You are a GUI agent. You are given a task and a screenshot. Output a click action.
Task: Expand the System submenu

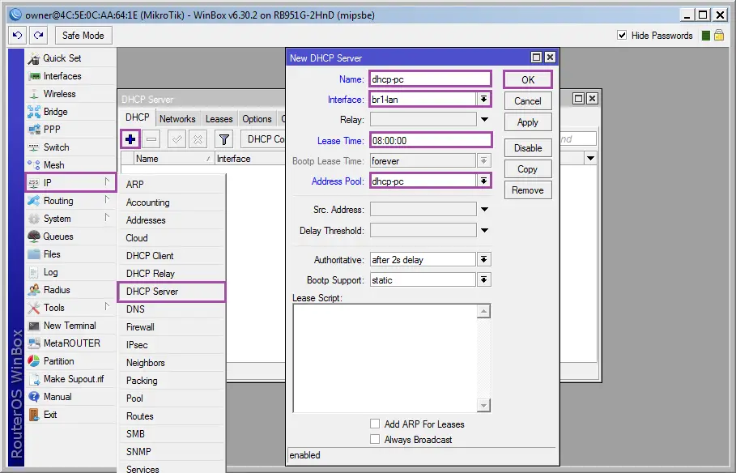coord(70,219)
